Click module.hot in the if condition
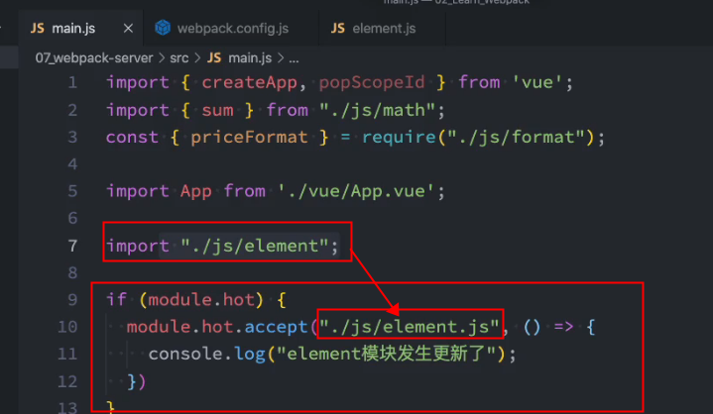The height and width of the screenshot is (414, 713). click(200, 300)
